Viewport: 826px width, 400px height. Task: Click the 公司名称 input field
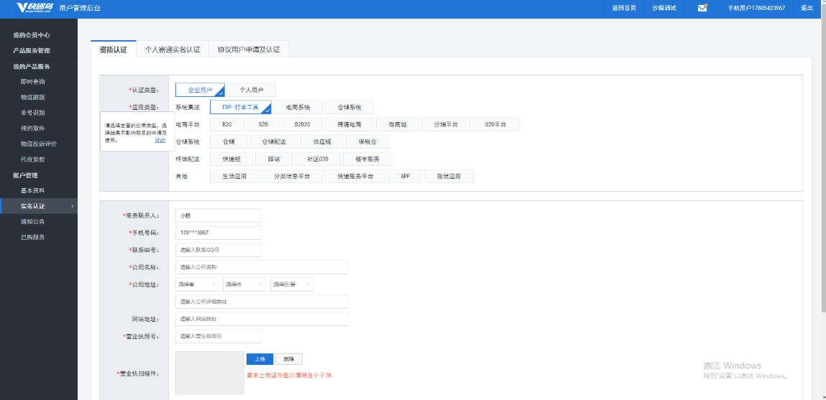point(261,267)
